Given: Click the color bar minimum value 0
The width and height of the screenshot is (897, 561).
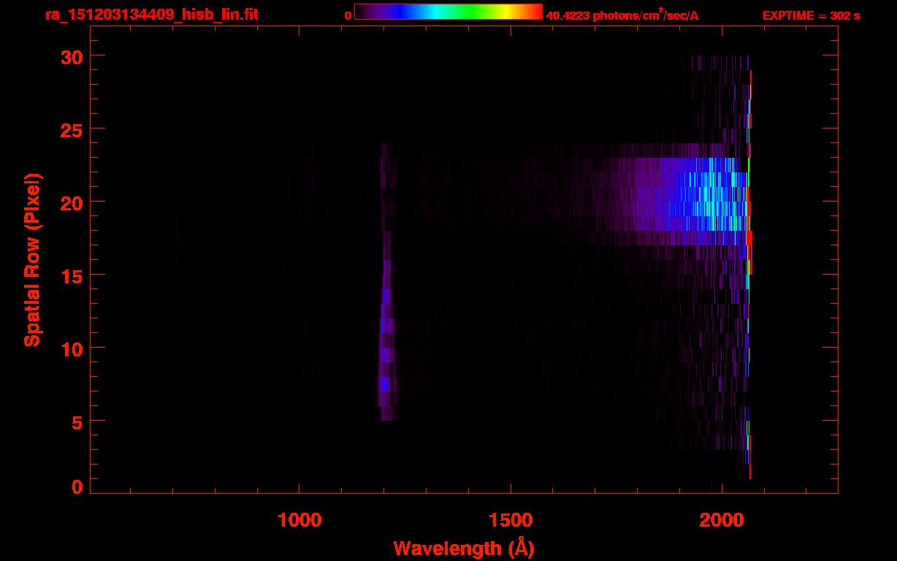Looking at the screenshot, I should pos(348,15).
